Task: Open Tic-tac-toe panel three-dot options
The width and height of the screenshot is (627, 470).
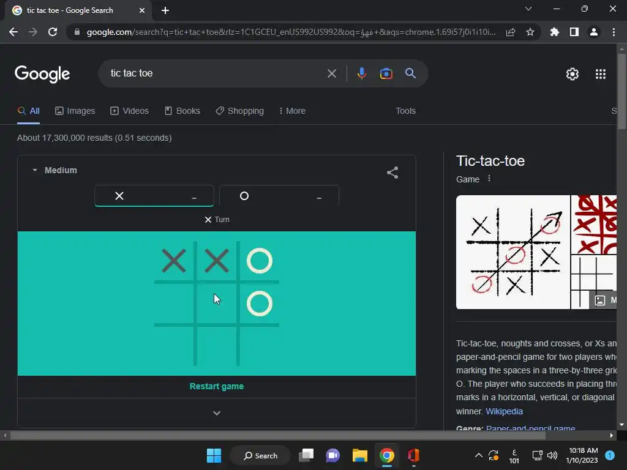Action: tap(489, 179)
